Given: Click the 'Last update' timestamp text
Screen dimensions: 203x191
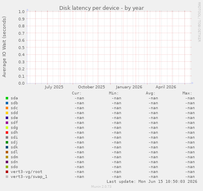Looking at the screenshot, I should click(x=152, y=182).
